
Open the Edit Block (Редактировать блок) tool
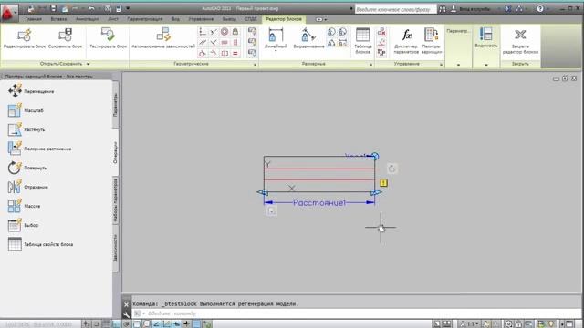[x=25, y=38]
